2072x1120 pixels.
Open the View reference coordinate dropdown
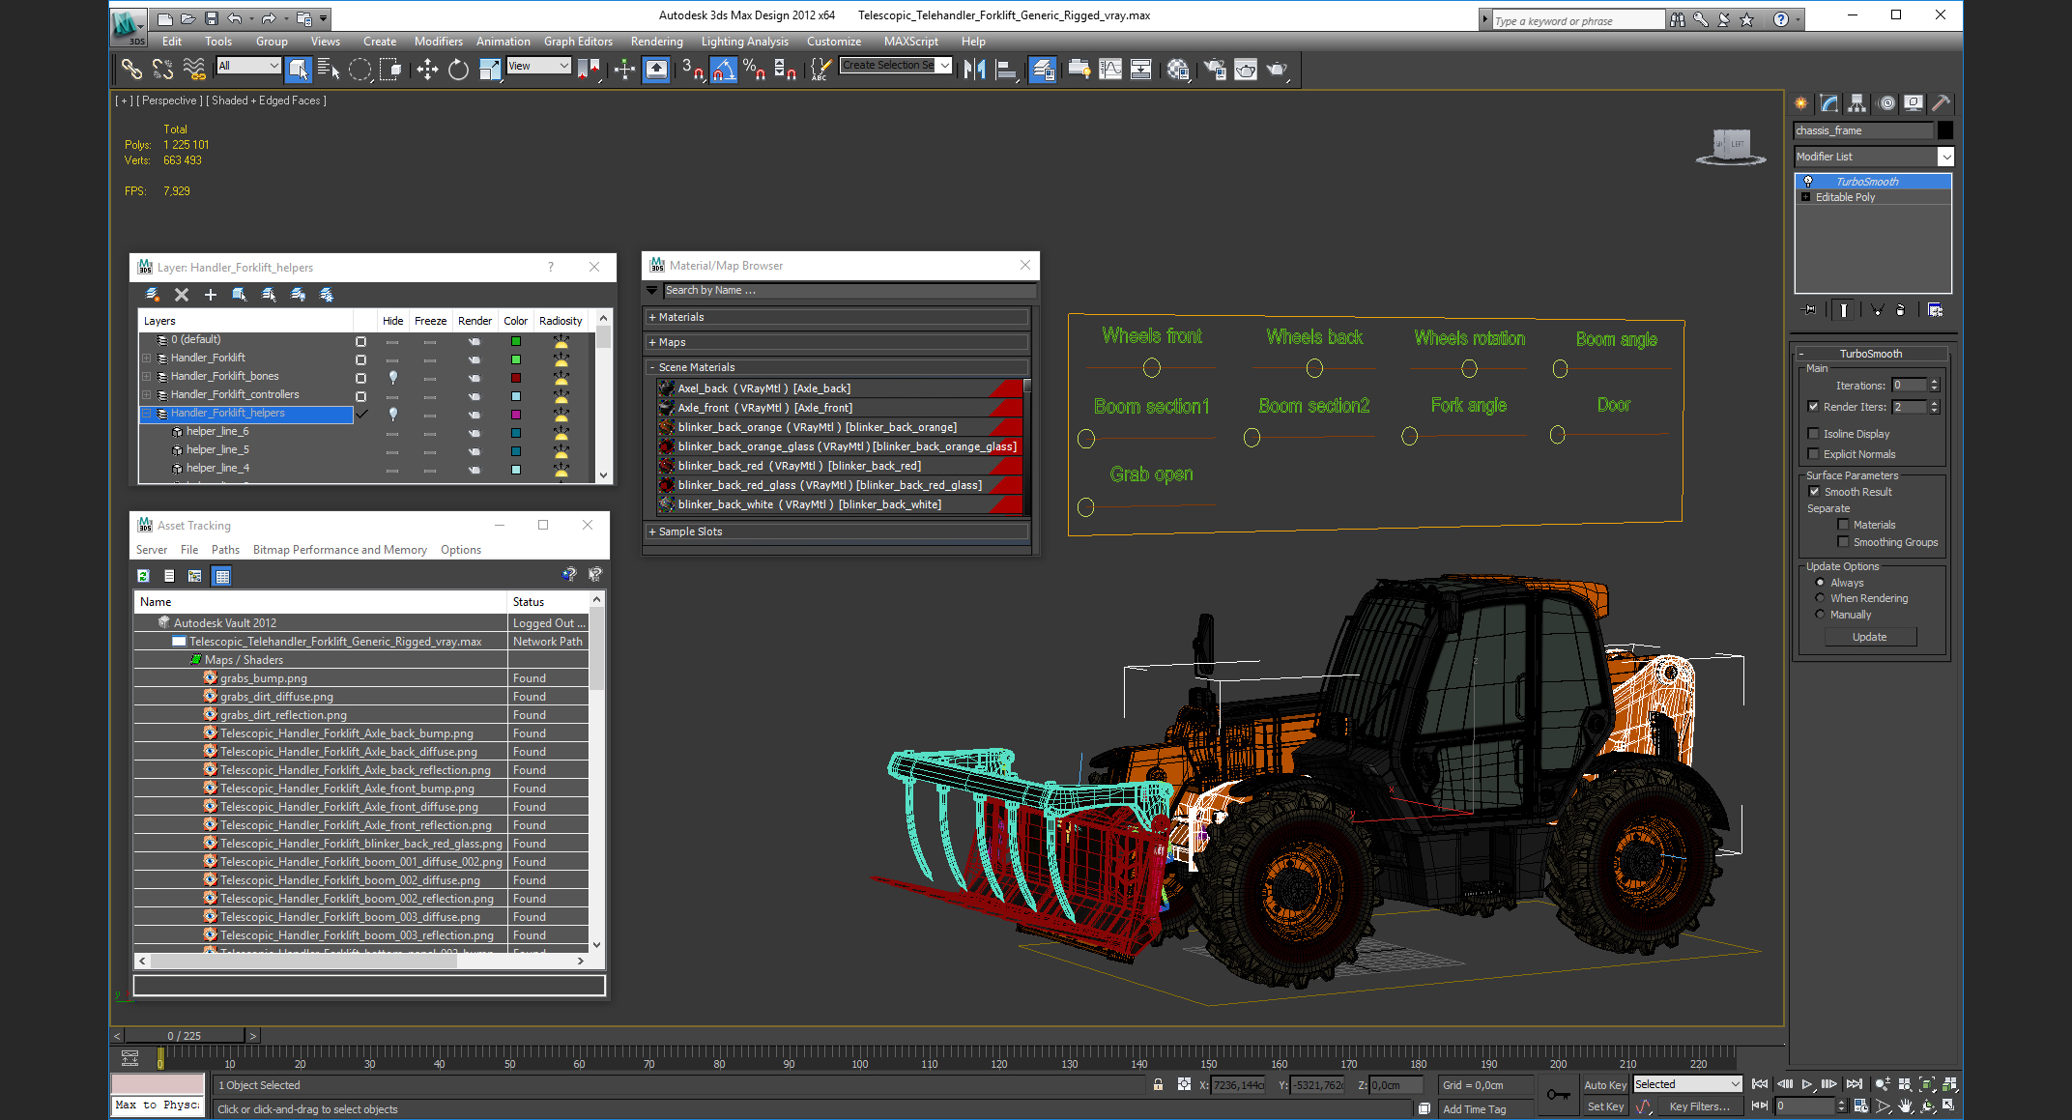pyautogui.click(x=538, y=66)
